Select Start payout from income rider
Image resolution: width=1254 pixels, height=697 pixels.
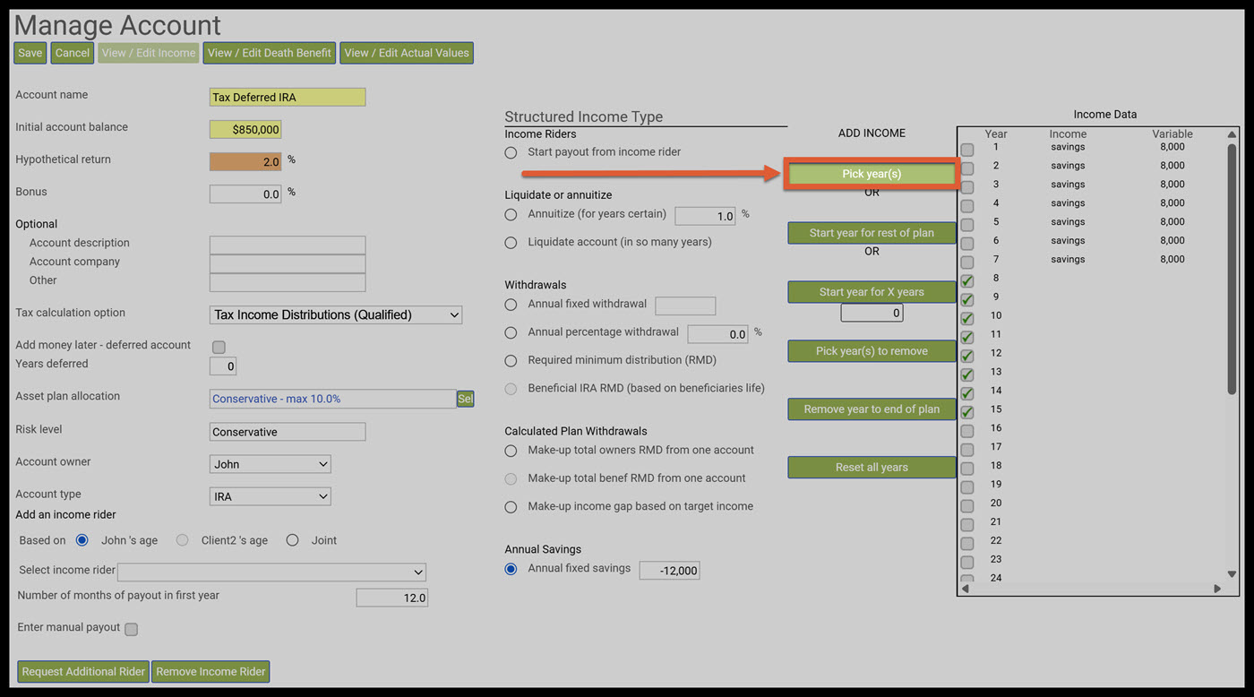(511, 153)
